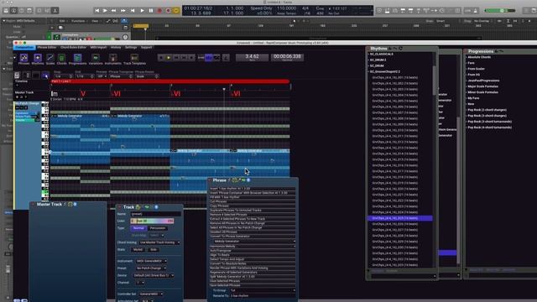
Task: Click the blue info icon in Track panel header
Action: [x=156, y=207]
